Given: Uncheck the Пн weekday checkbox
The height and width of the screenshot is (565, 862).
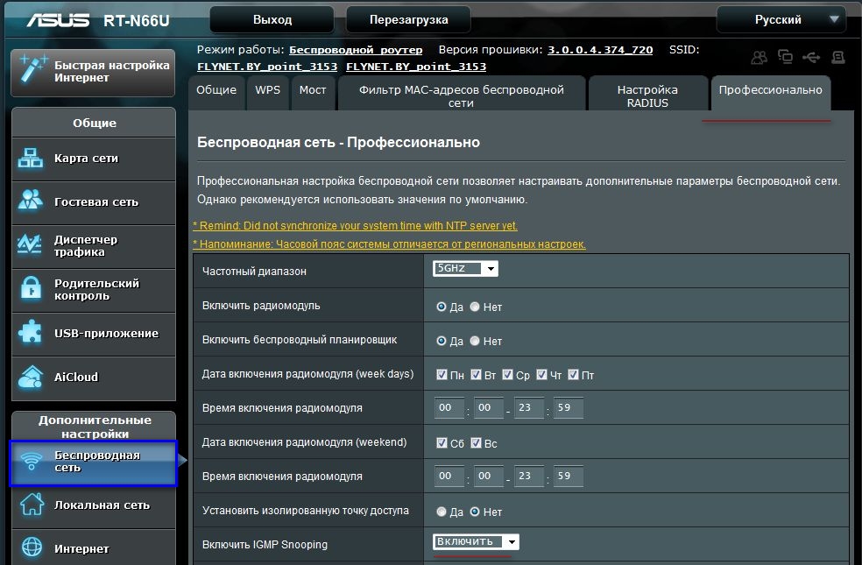Looking at the screenshot, I should (x=442, y=374).
